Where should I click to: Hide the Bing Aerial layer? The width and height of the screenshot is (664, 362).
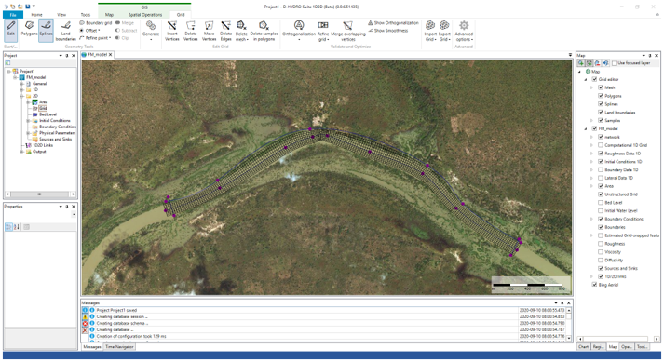click(594, 285)
